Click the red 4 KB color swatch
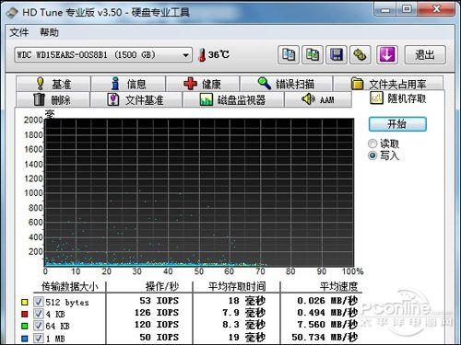461x345 pixels. tap(25, 314)
